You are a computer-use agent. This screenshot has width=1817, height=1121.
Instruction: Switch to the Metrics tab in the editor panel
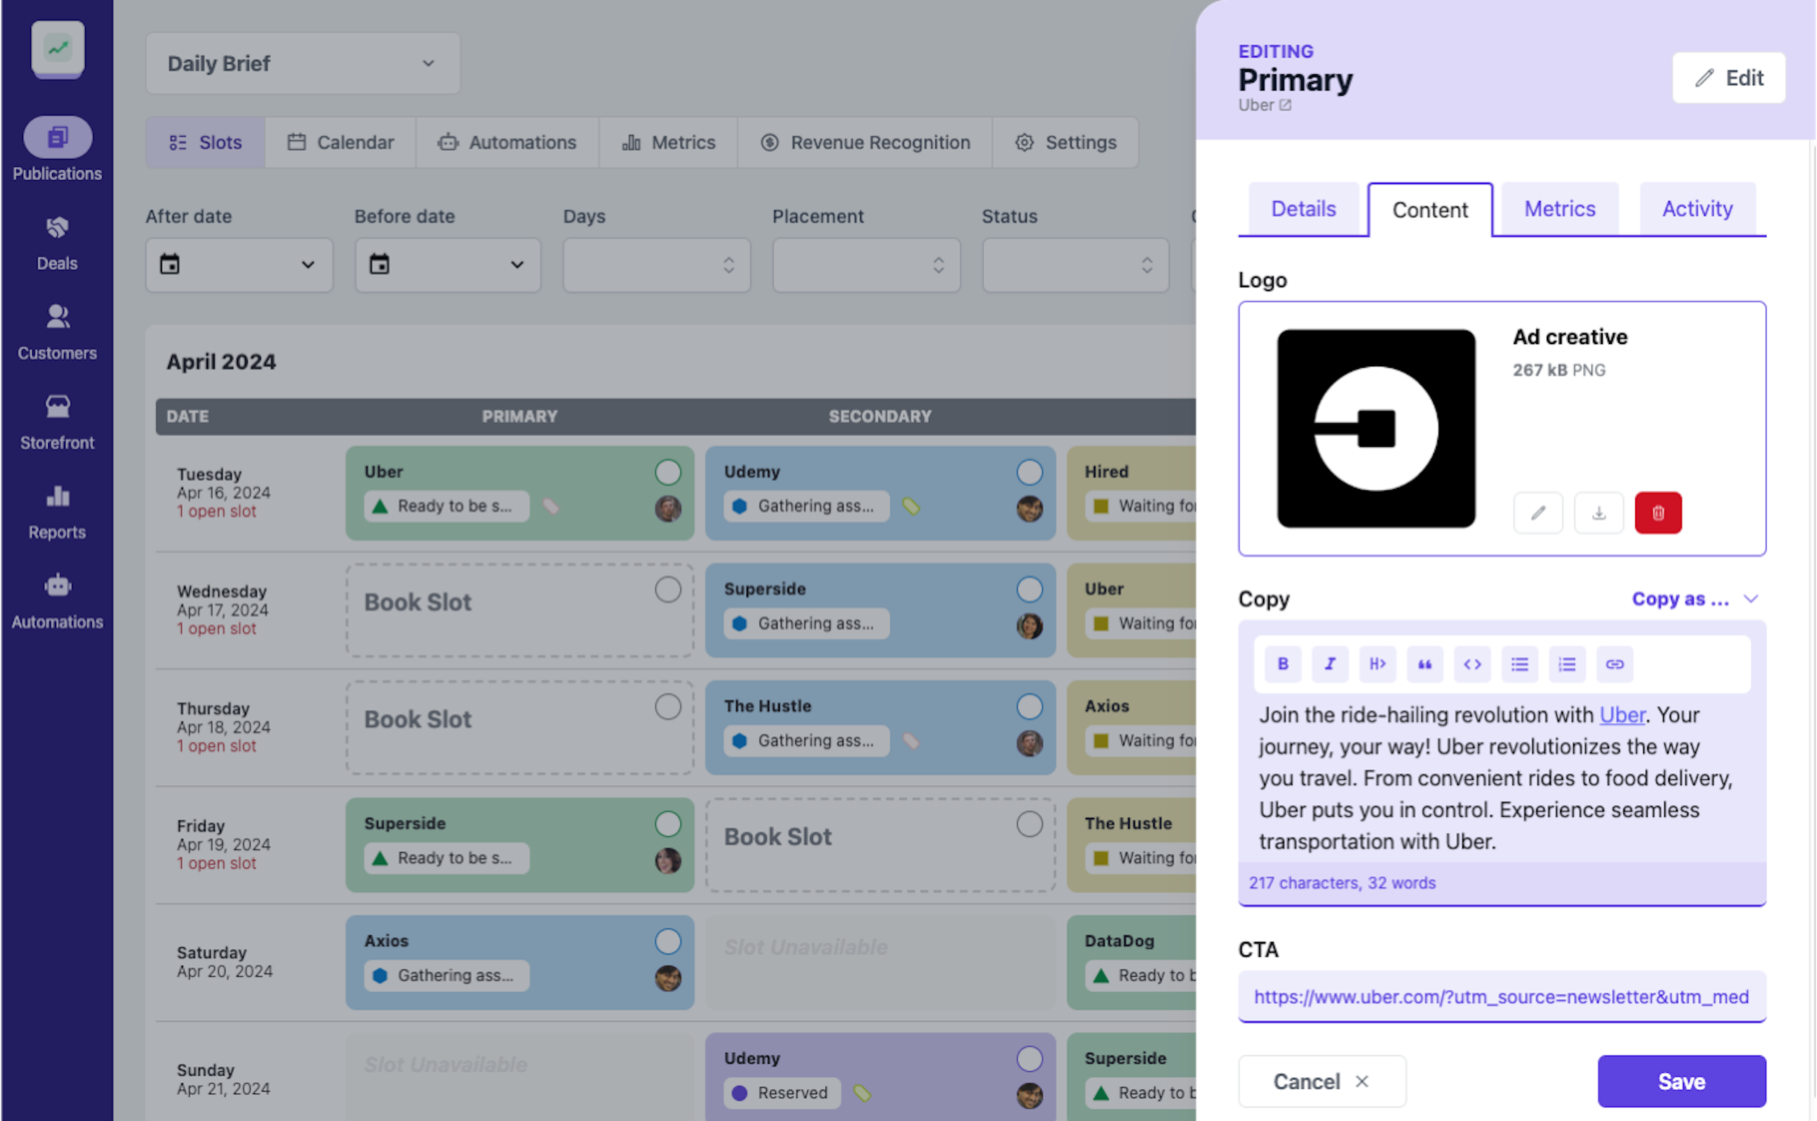[1560, 208]
